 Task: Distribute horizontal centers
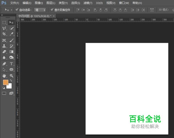tap(138, 10)
